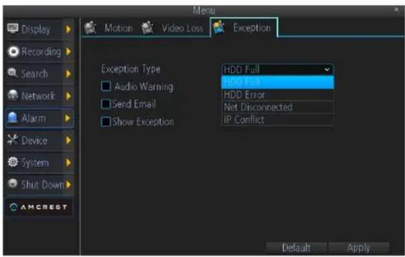This screenshot has width=405, height=257.
Task: Tick the Send Email checkbox
Action: (x=106, y=104)
